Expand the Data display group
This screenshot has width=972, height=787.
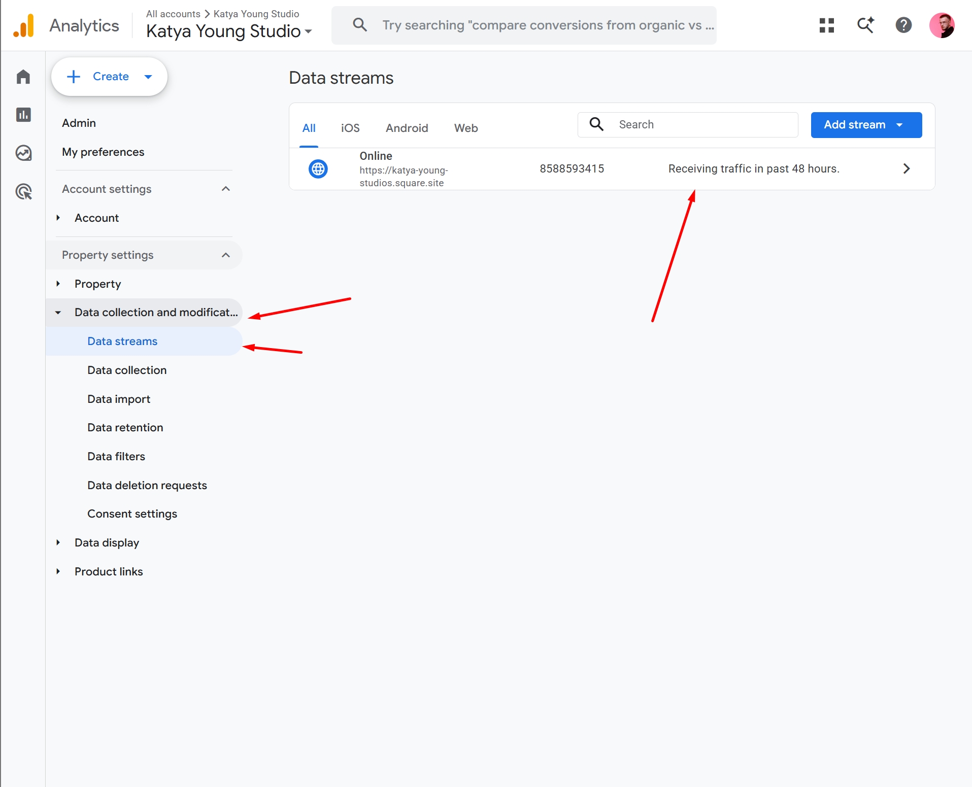(58, 542)
